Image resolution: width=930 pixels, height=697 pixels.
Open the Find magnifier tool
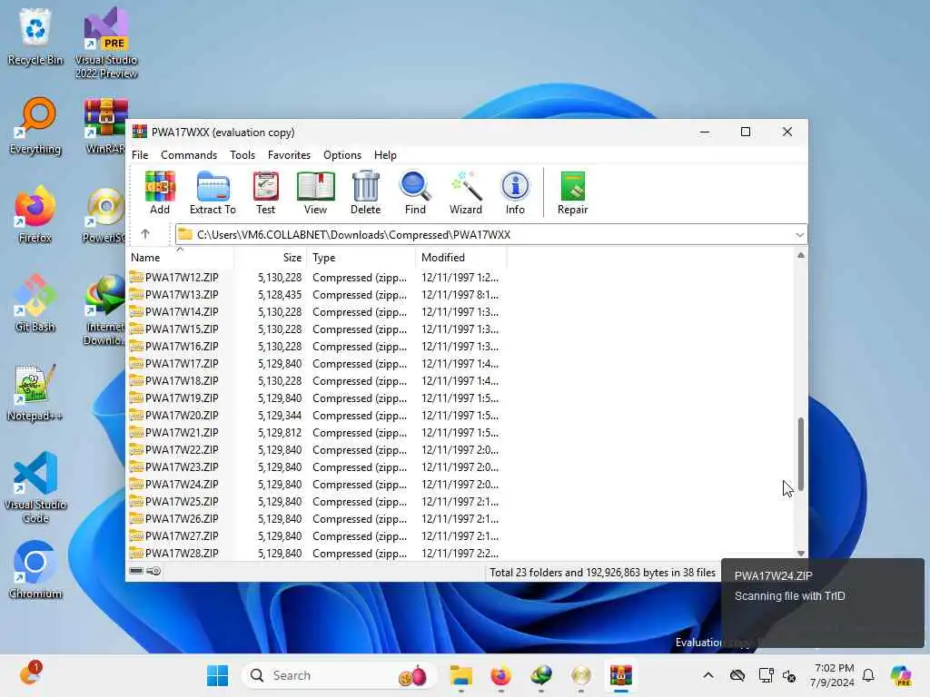coord(415,192)
